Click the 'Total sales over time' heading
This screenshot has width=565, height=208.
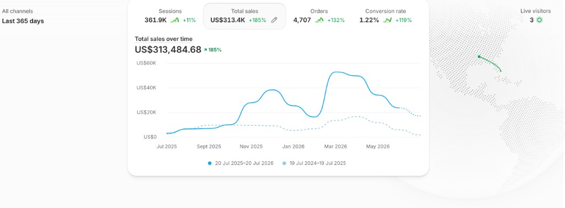163,39
